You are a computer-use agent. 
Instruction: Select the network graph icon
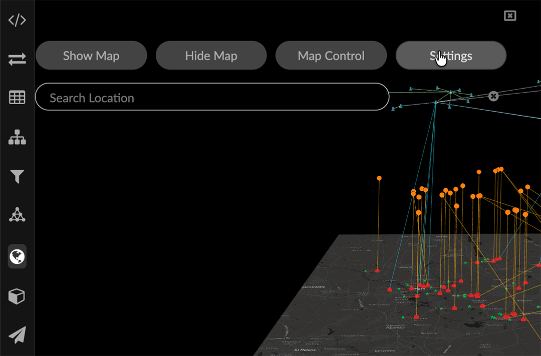click(17, 215)
